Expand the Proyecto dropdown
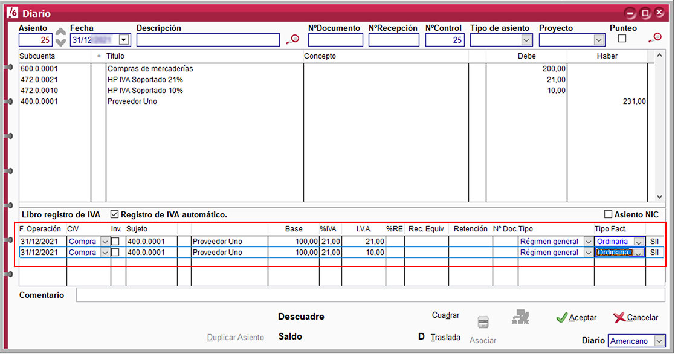Image resolution: width=675 pixels, height=354 pixels. 599,40
